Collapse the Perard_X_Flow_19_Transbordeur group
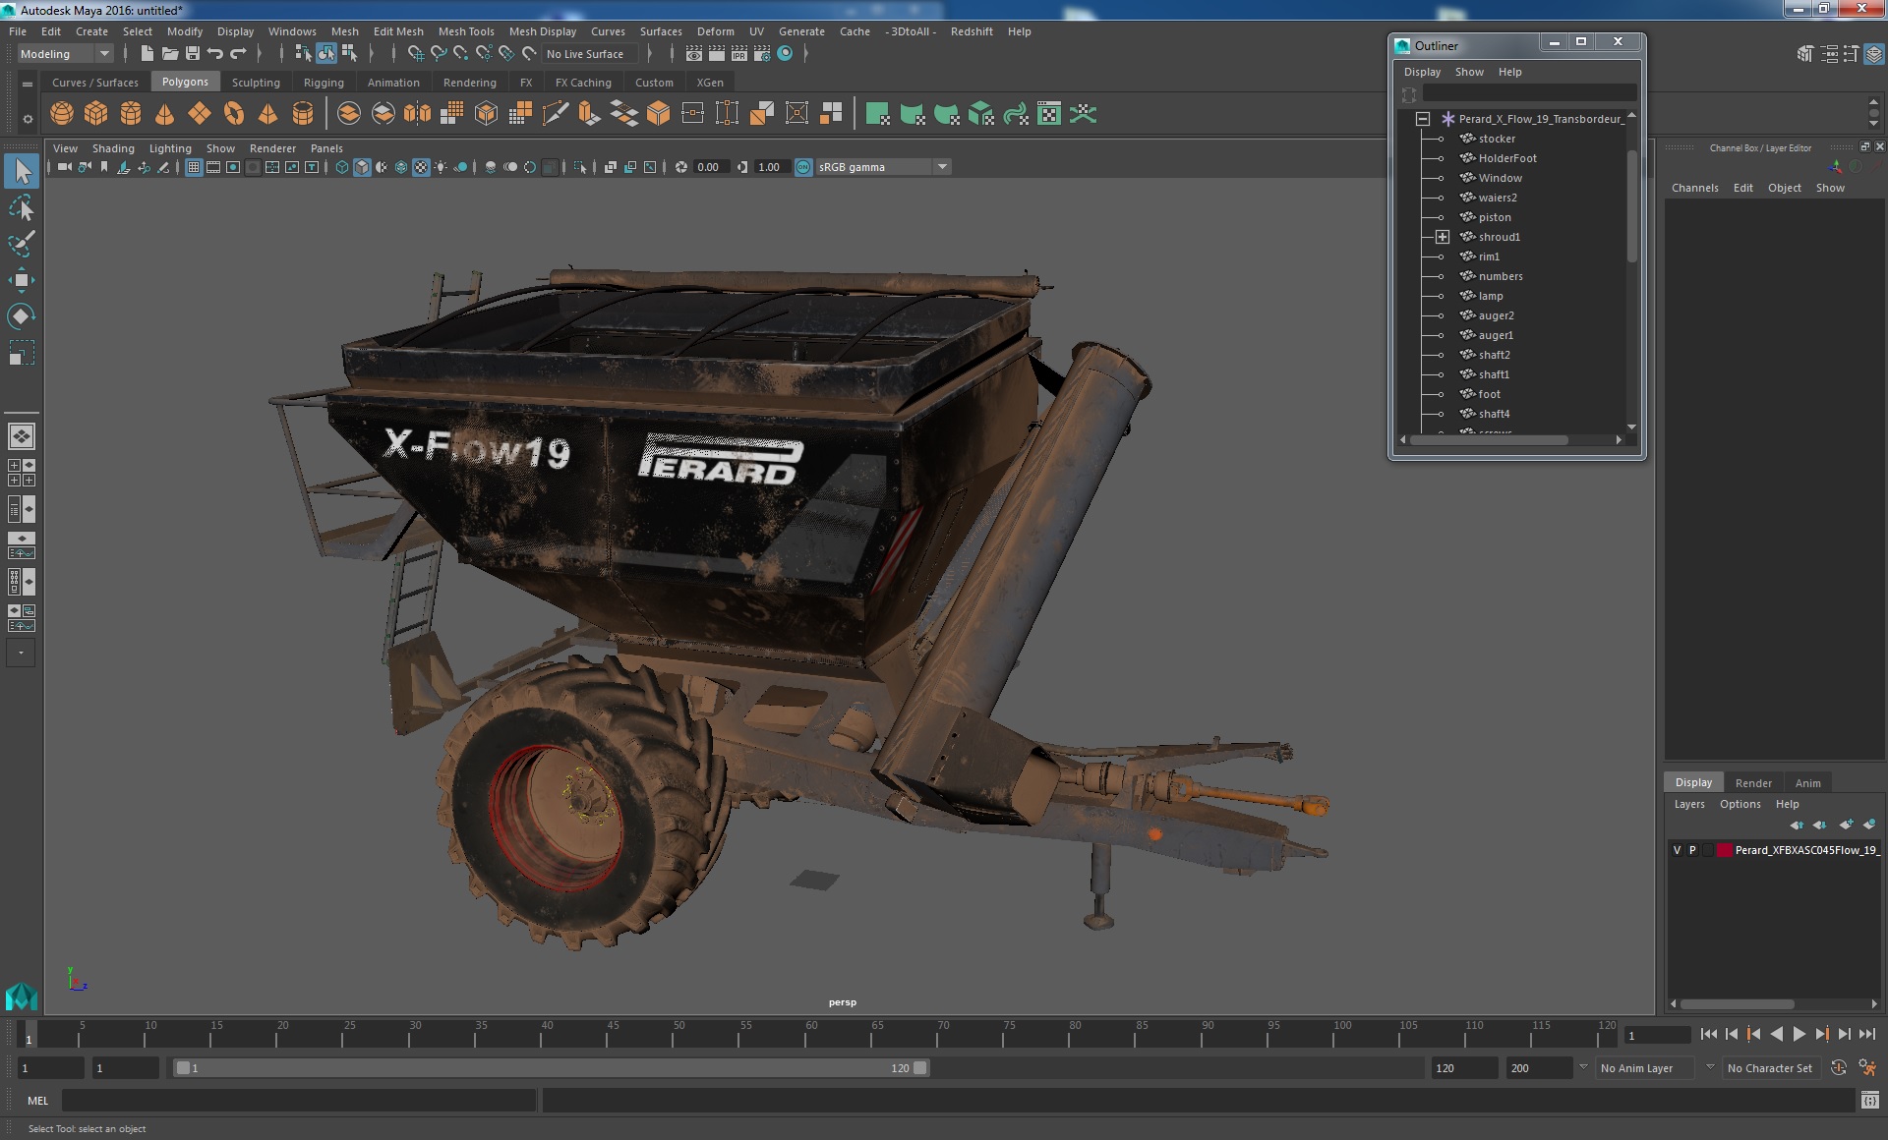Screen dimensions: 1888x1140 click(x=1422, y=119)
